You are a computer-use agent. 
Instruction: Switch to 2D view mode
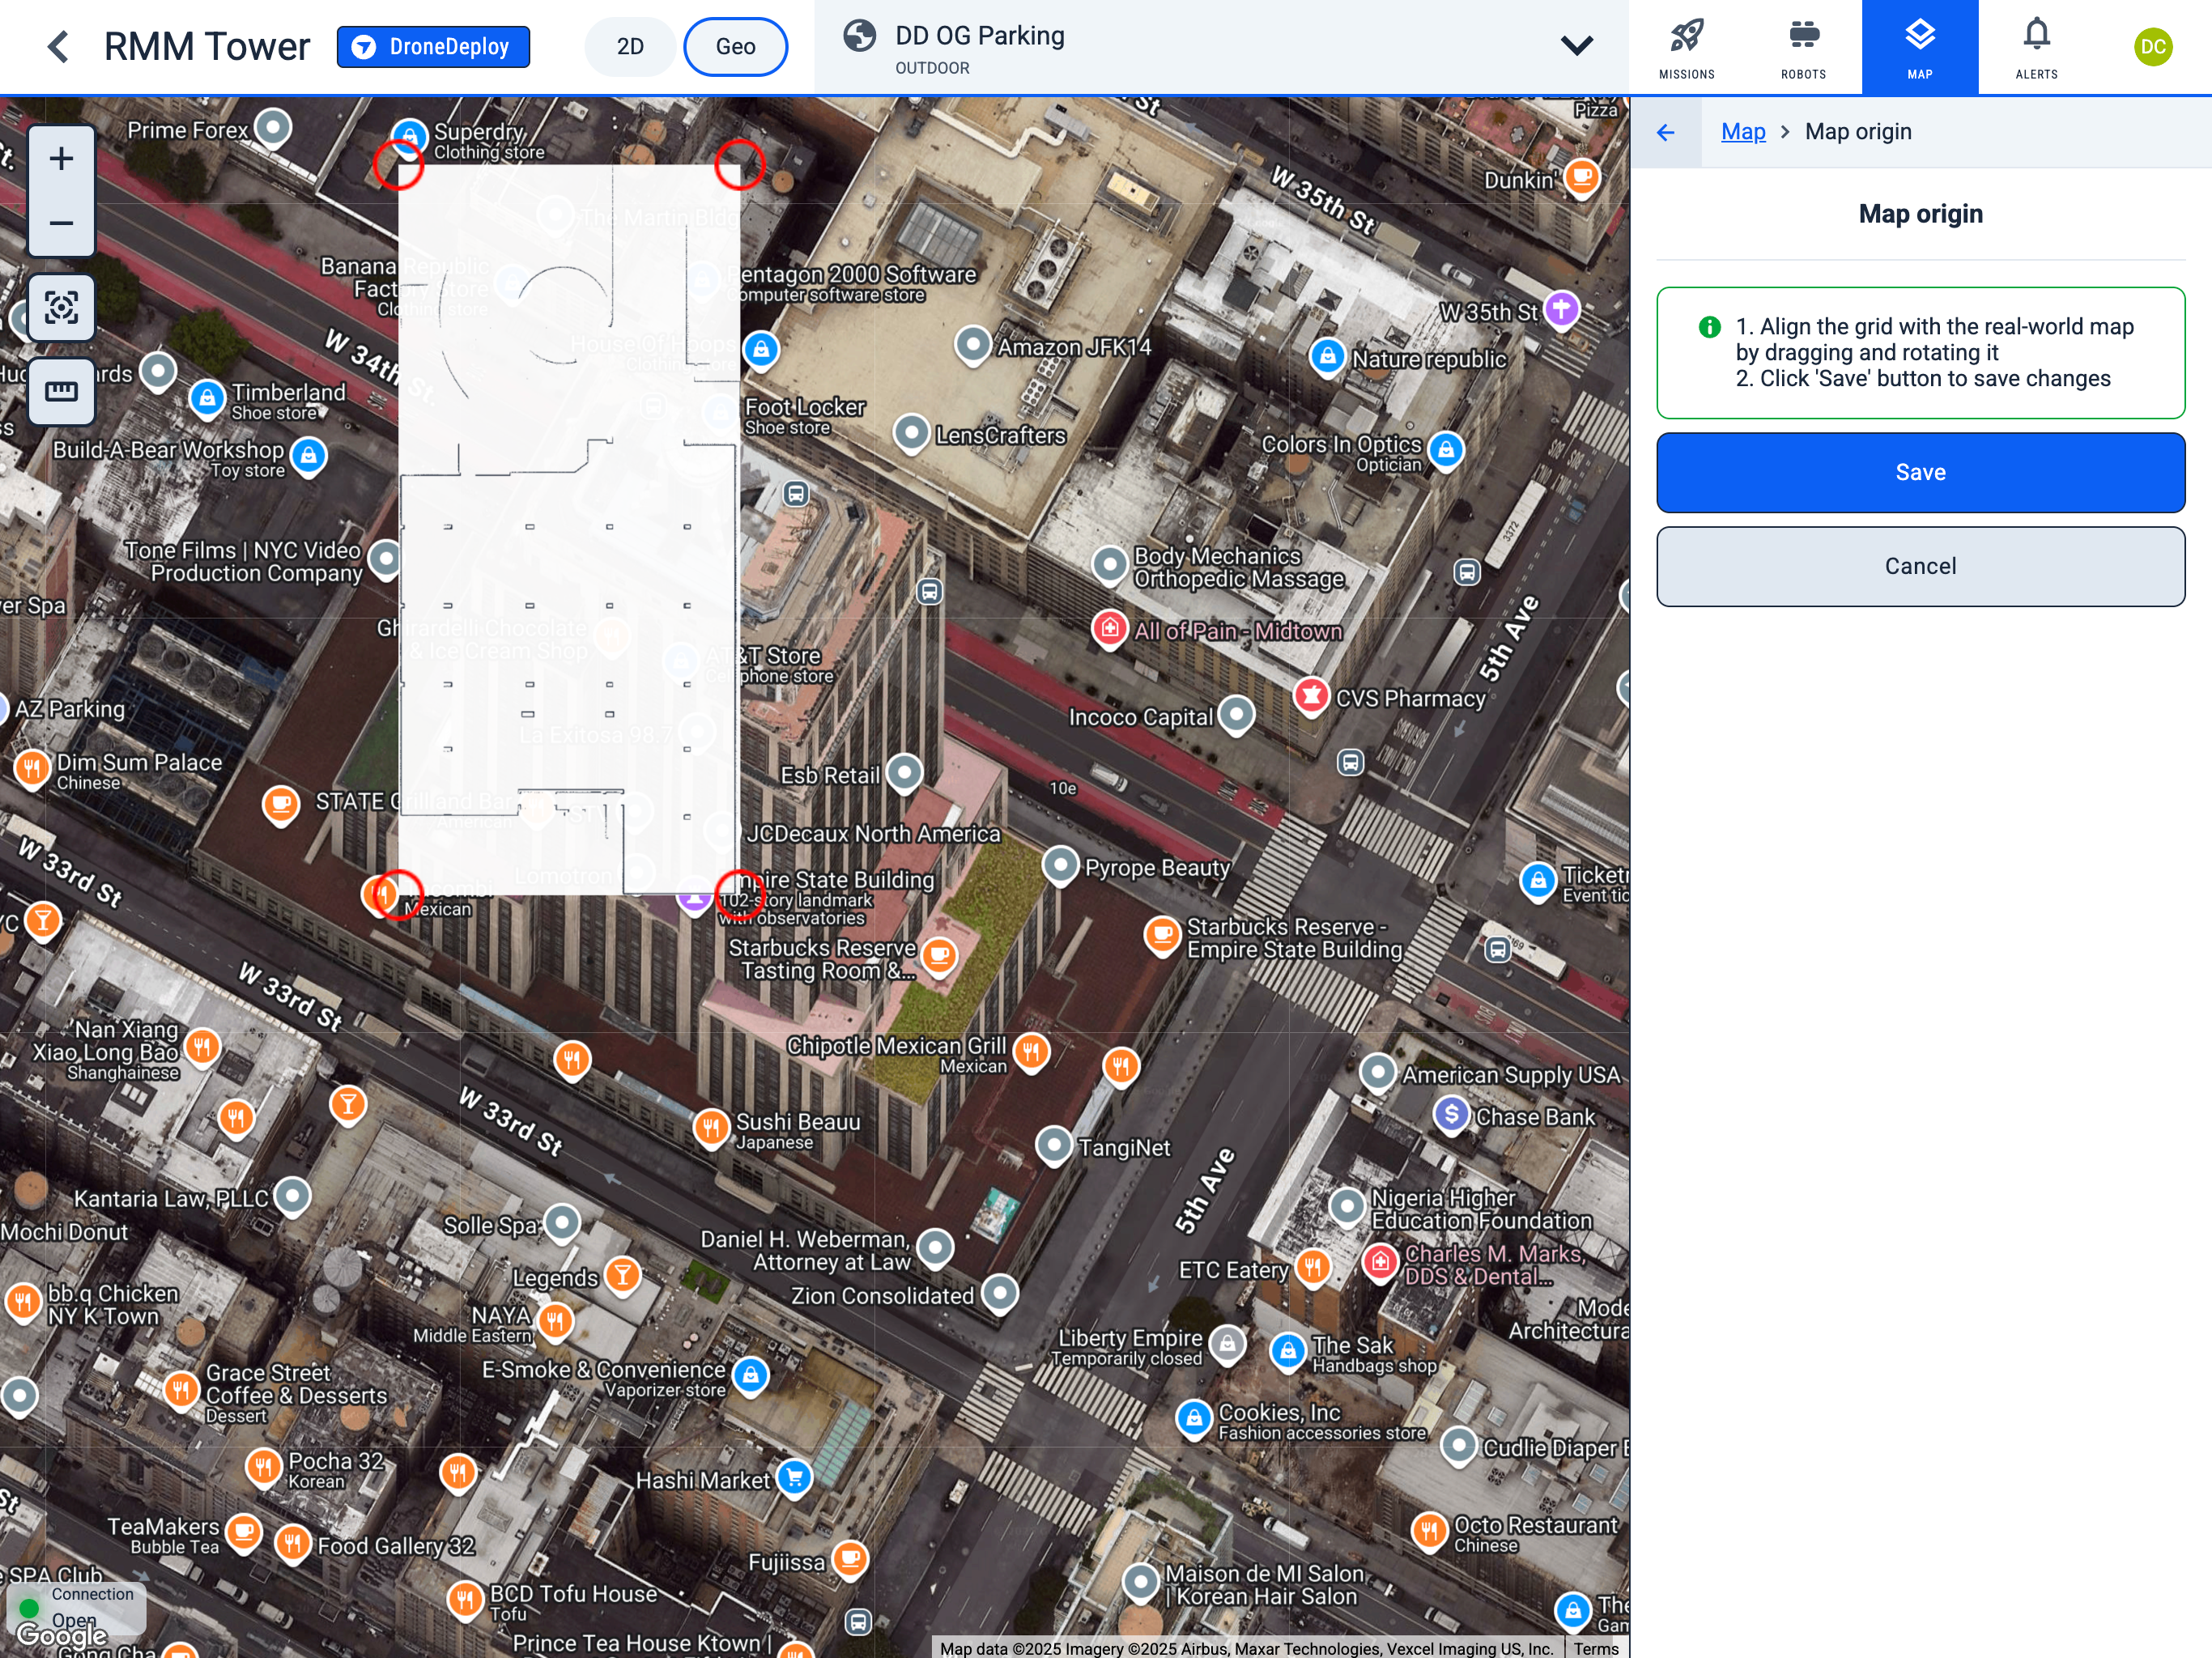pyautogui.click(x=630, y=45)
